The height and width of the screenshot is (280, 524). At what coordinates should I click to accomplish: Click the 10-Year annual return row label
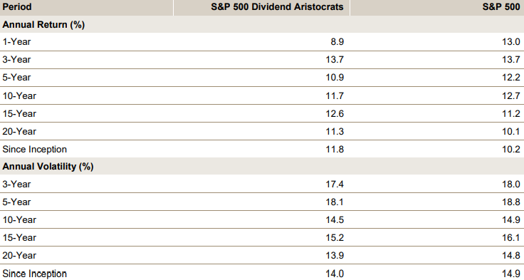click(x=19, y=96)
